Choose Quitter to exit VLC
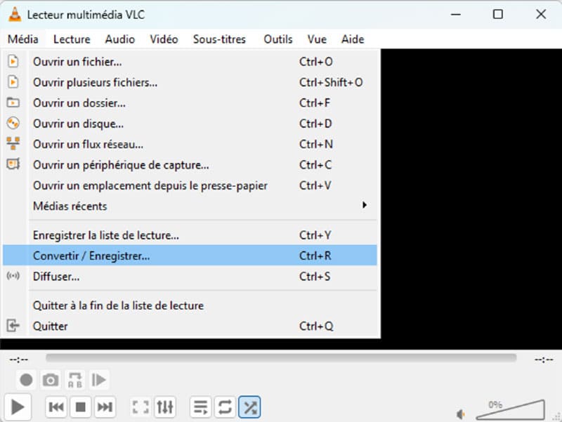562x422 pixels. 190,326
